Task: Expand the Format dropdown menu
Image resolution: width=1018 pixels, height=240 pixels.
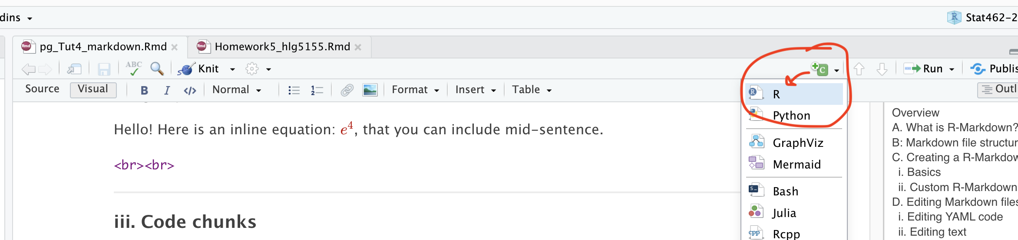Action: [x=415, y=90]
